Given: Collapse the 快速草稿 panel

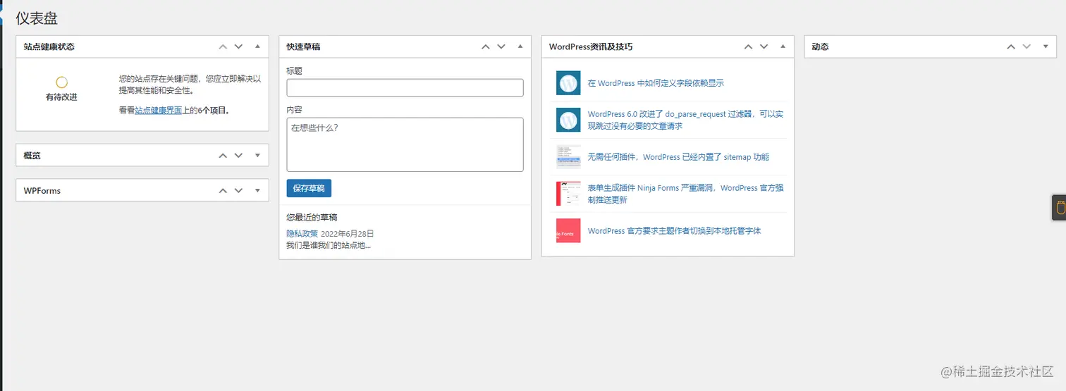Looking at the screenshot, I should (x=520, y=46).
